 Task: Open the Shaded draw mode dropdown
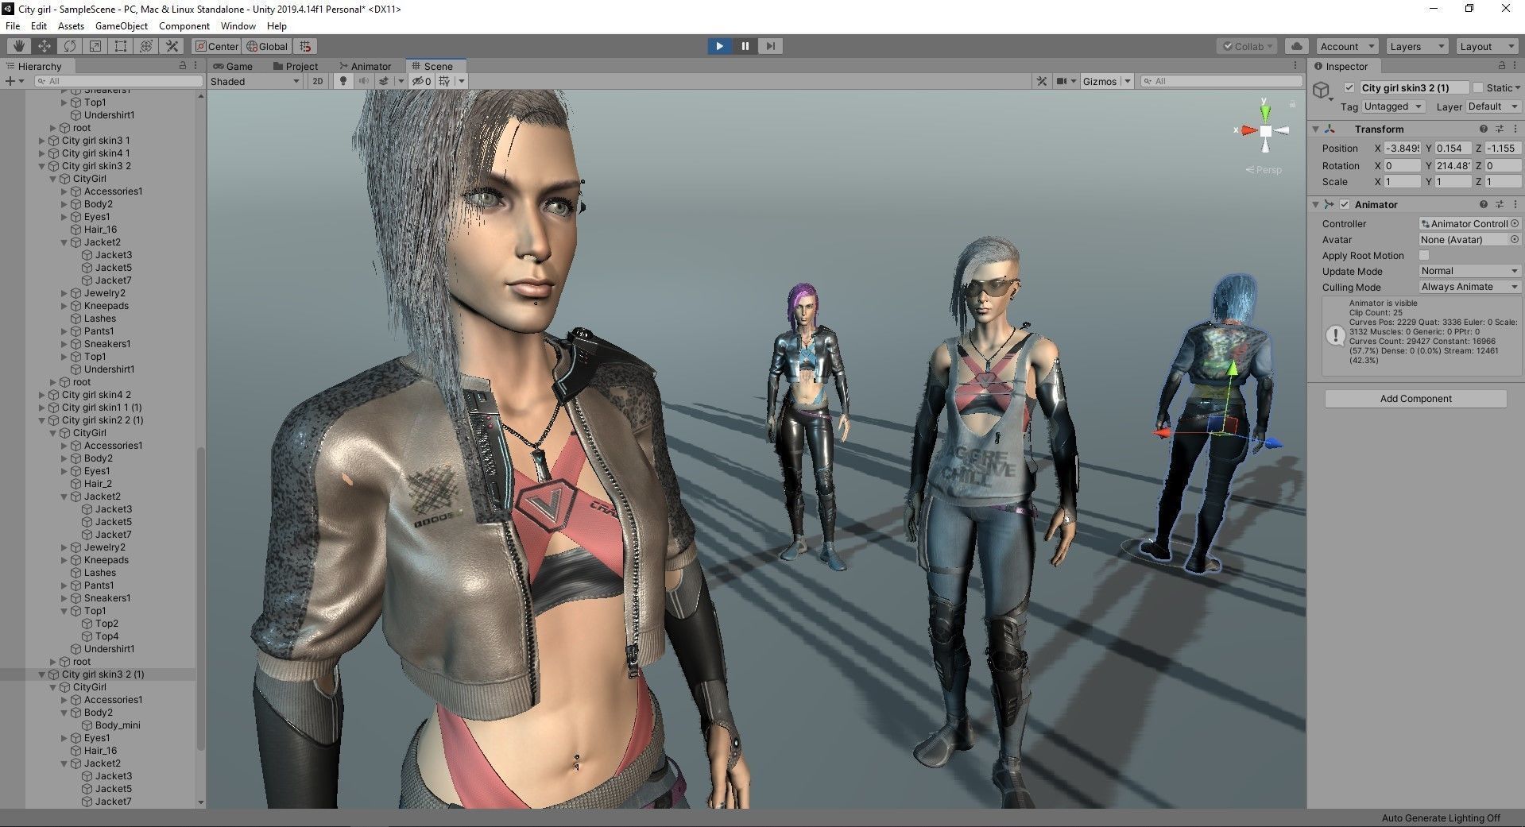click(255, 81)
